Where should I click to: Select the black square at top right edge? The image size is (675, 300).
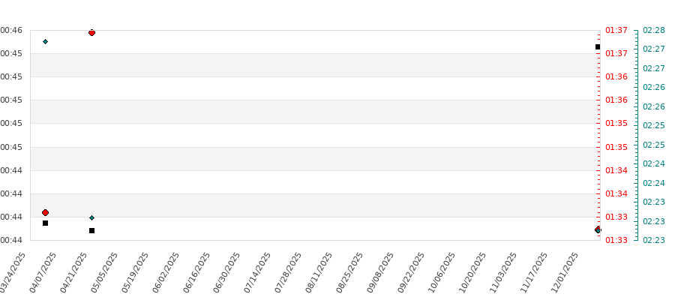(598, 47)
